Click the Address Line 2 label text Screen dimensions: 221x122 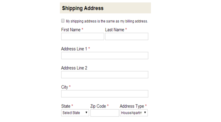click(x=74, y=68)
